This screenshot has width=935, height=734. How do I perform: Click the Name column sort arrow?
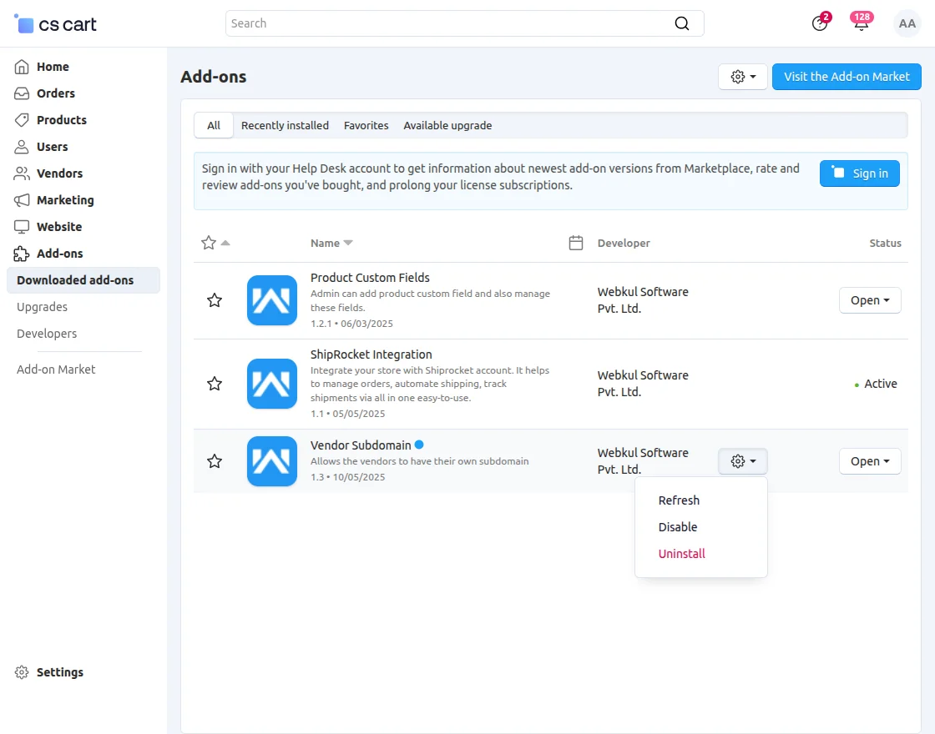347,243
